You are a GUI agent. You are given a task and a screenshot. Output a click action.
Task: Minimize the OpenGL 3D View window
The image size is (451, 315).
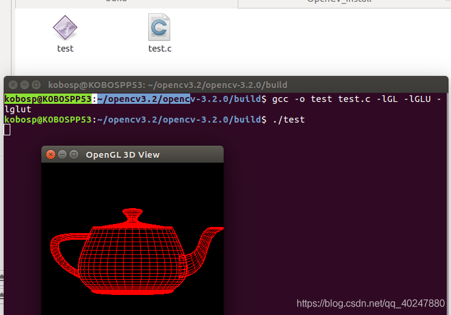point(62,155)
